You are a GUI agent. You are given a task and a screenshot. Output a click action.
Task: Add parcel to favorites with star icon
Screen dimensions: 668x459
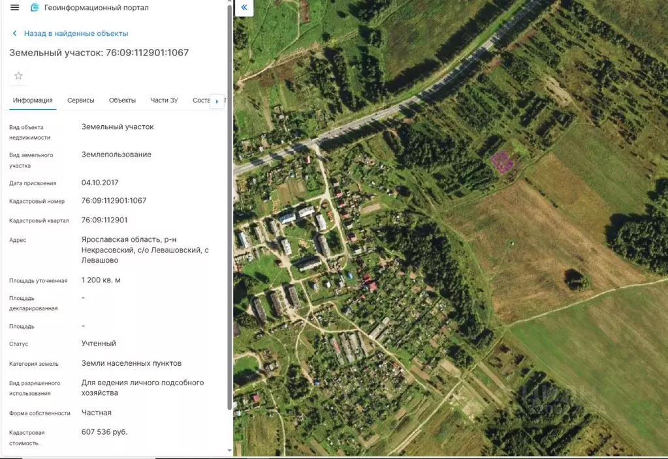(18, 76)
